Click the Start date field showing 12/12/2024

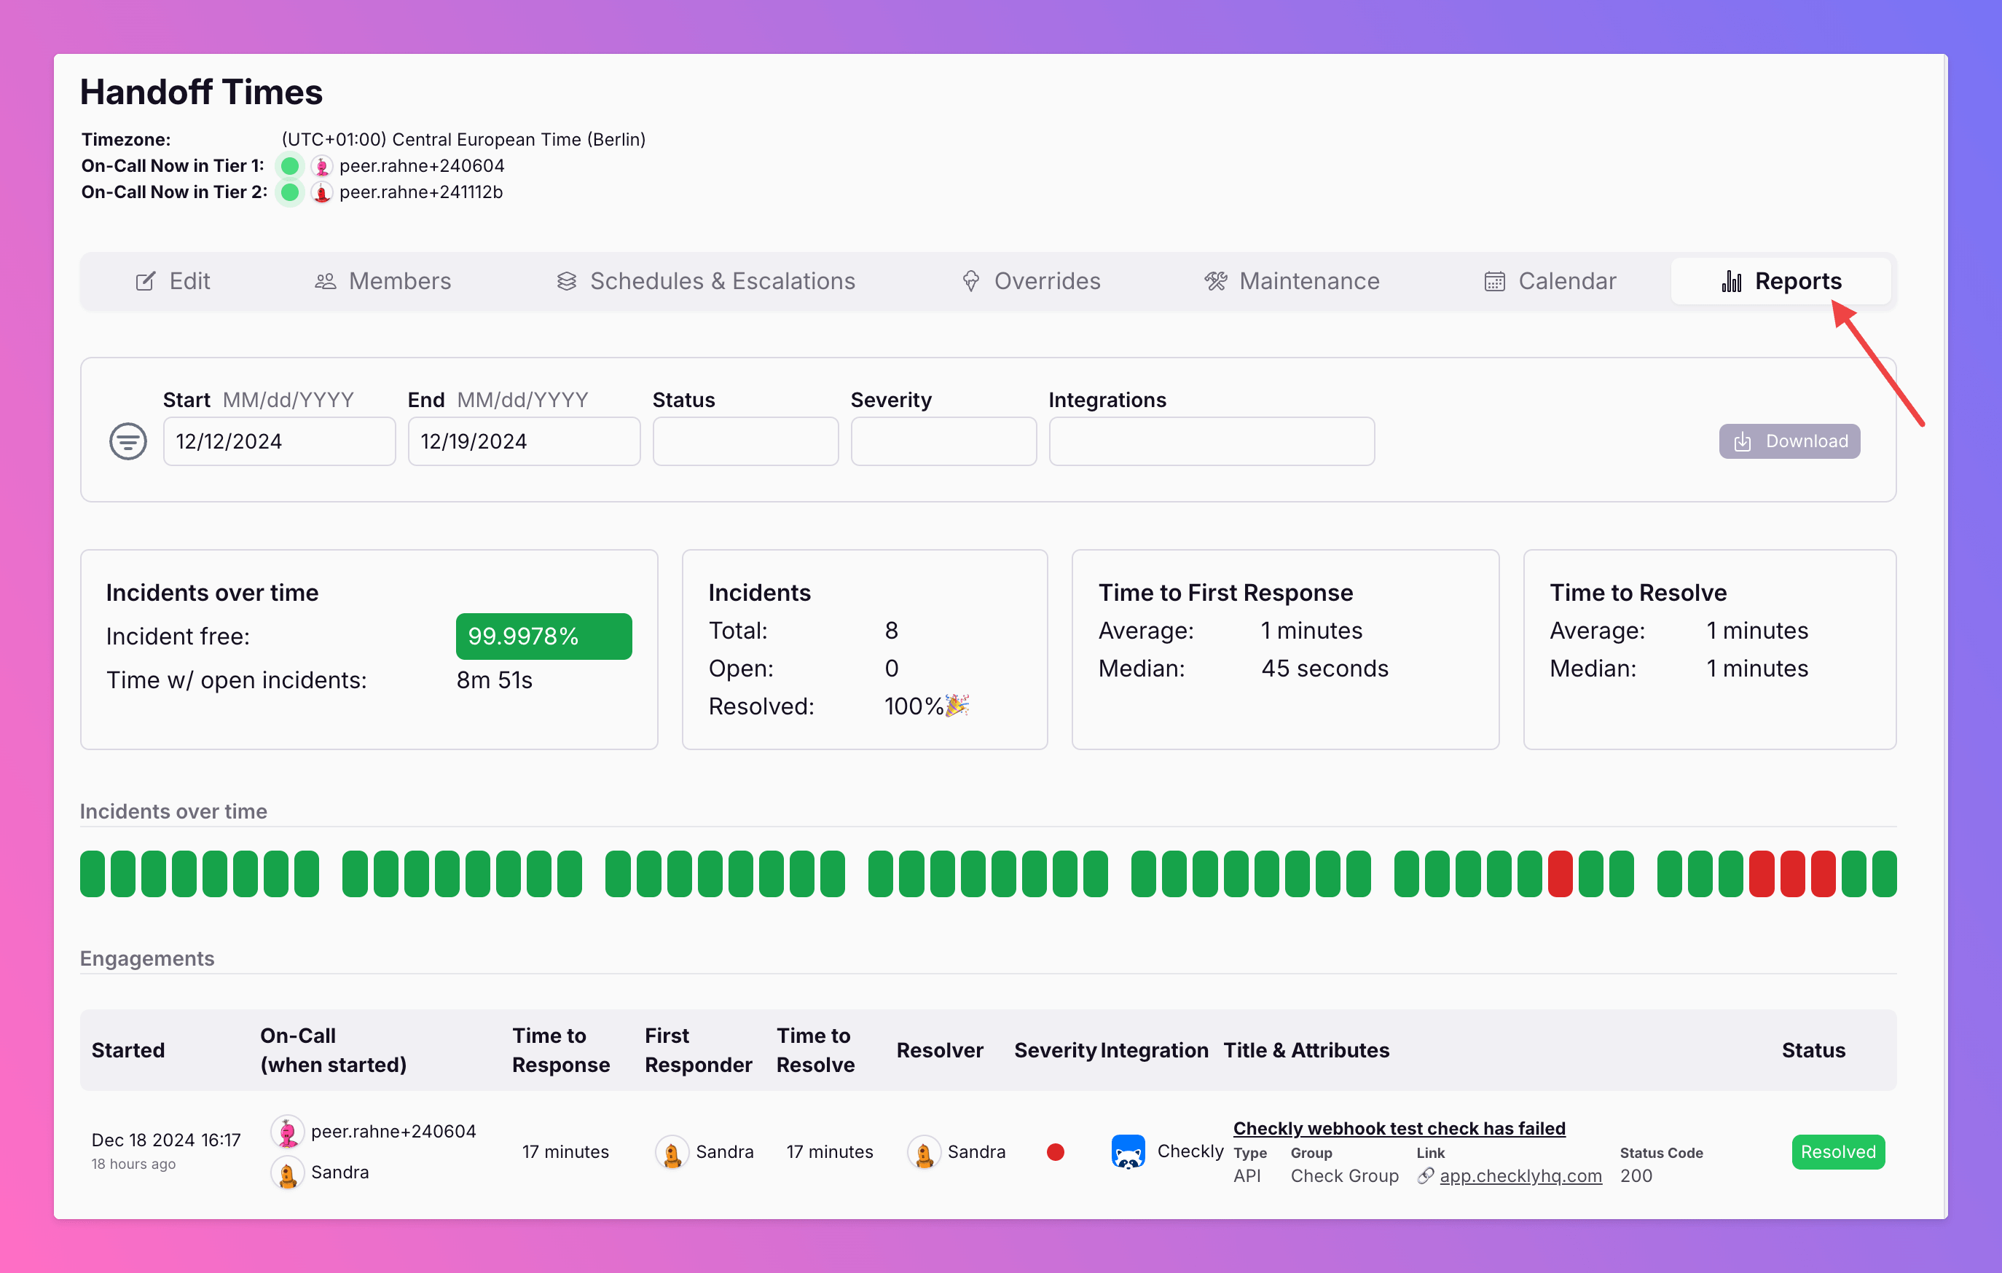click(278, 441)
